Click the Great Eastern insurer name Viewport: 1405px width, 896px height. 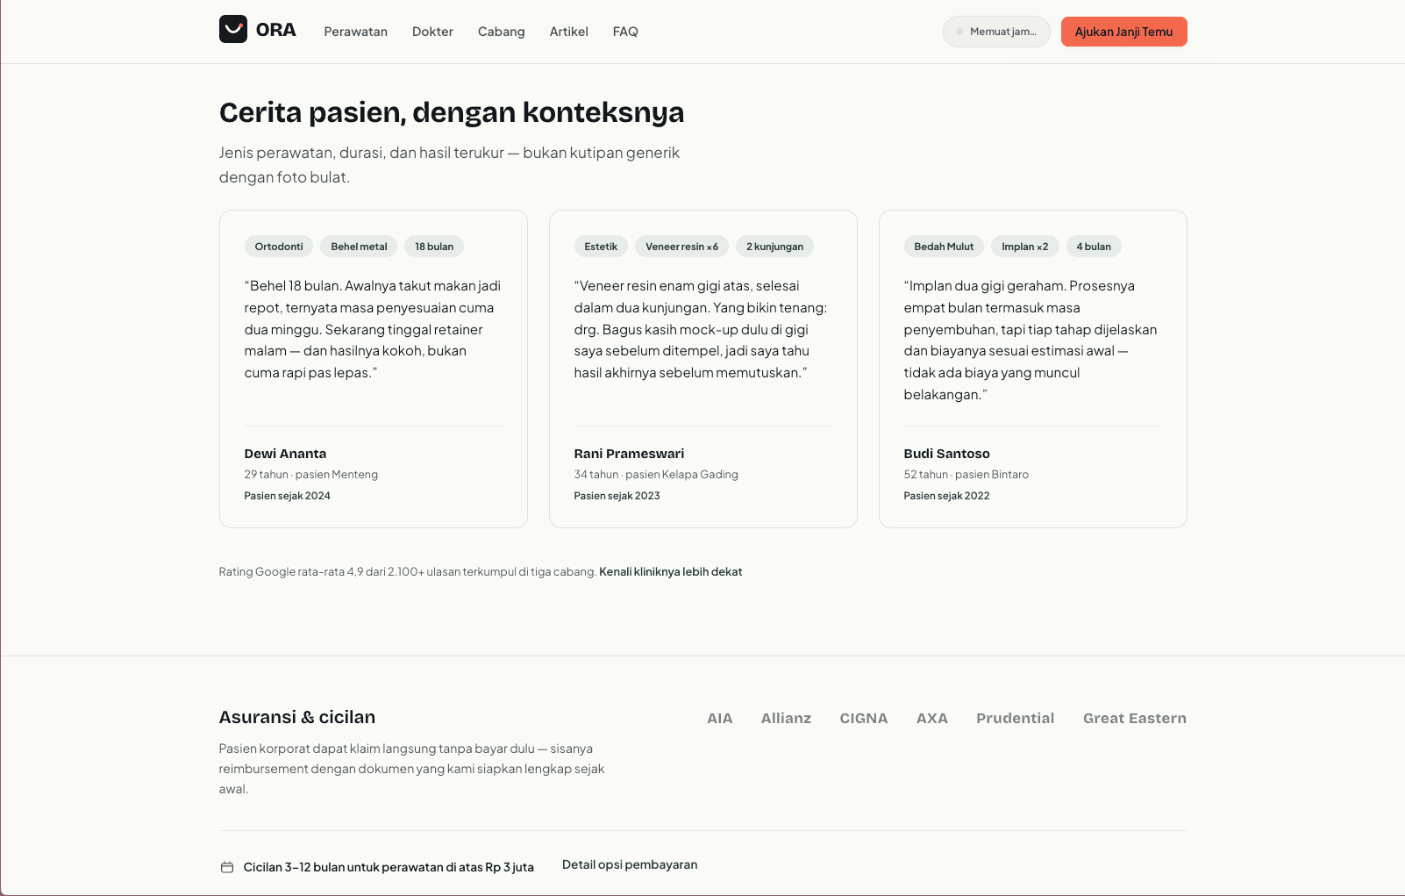1135,718
